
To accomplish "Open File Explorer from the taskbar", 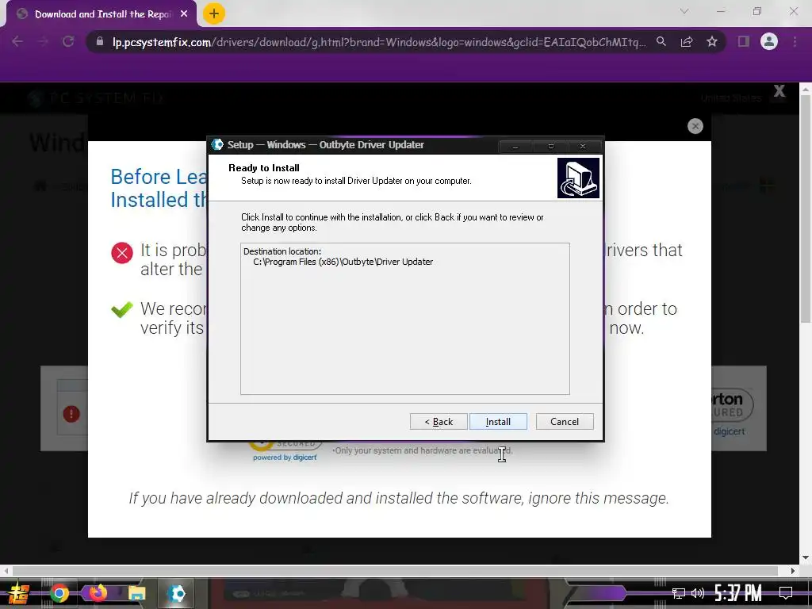I will (137, 593).
